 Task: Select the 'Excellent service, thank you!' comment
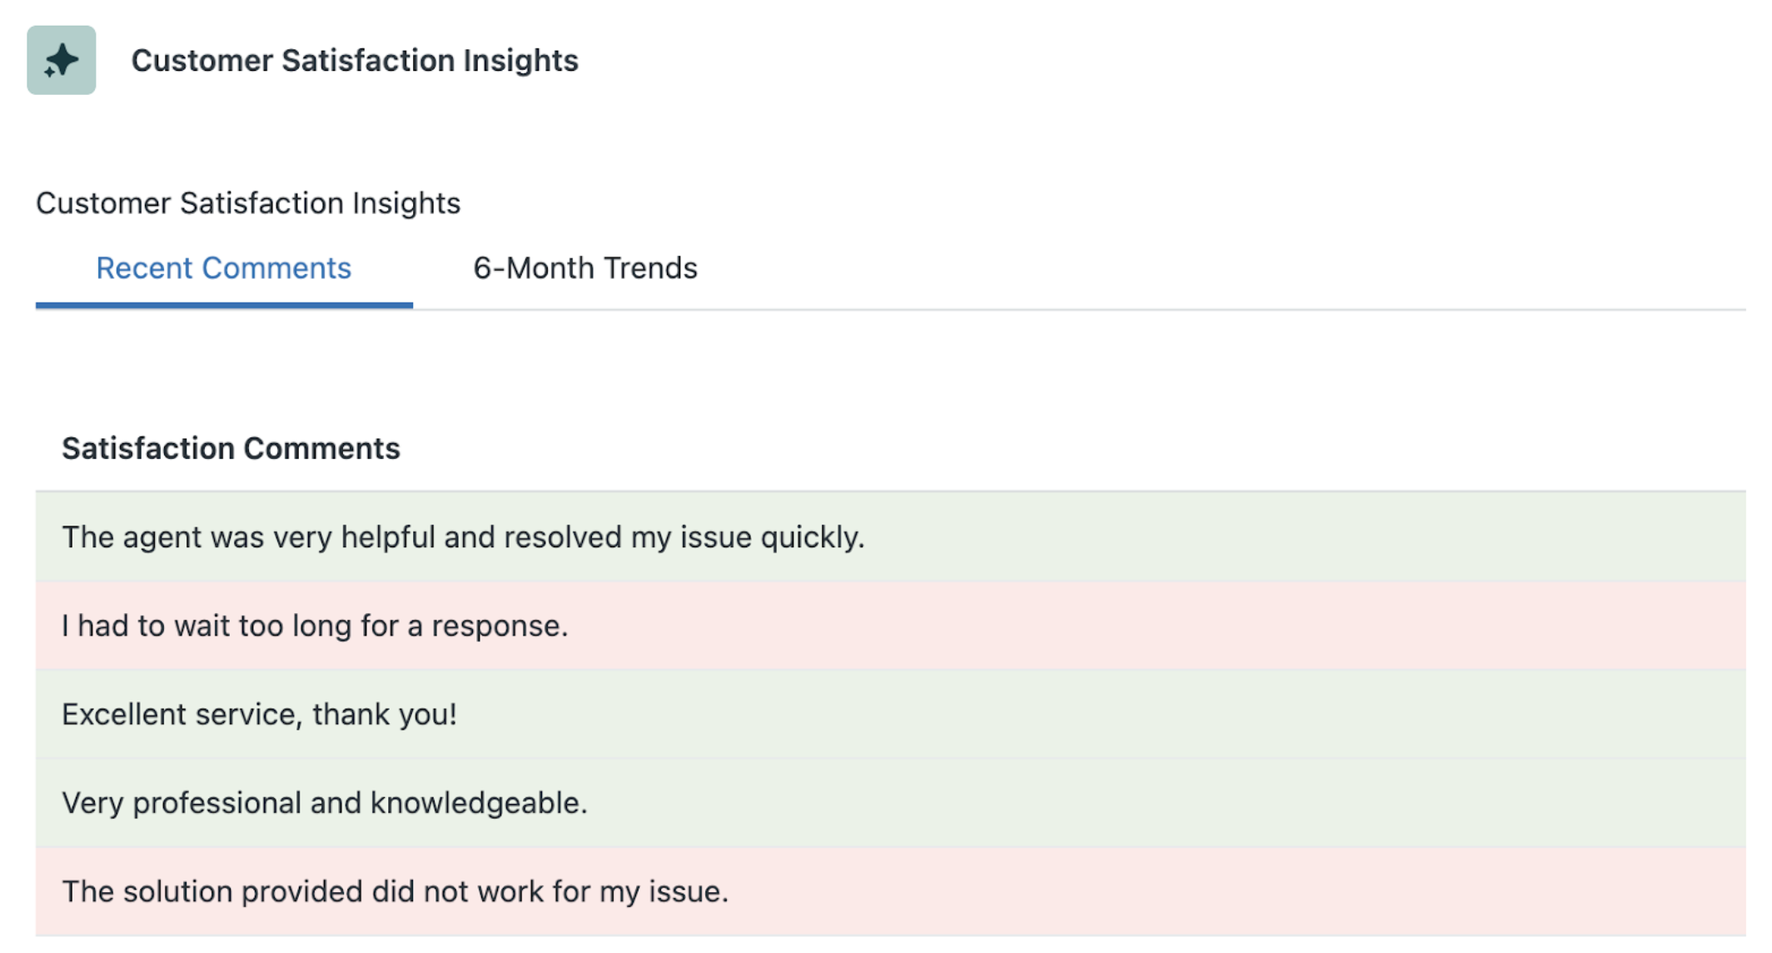(x=890, y=714)
